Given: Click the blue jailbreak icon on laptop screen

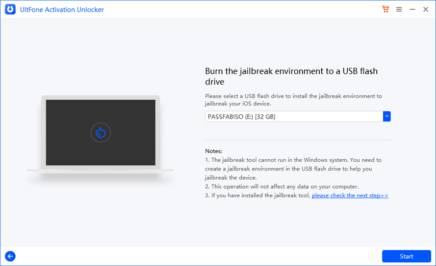Looking at the screenshot, I should pos(100,133).
